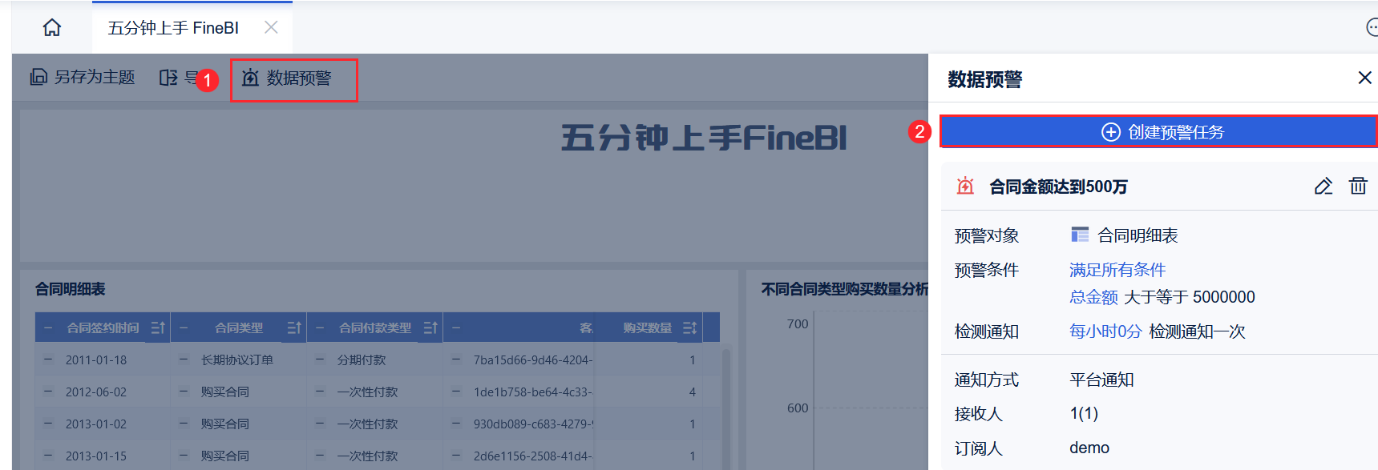Screen dimensions: 1378x470
Task: Click the 购买数量 header label
Action: [648, 327]
